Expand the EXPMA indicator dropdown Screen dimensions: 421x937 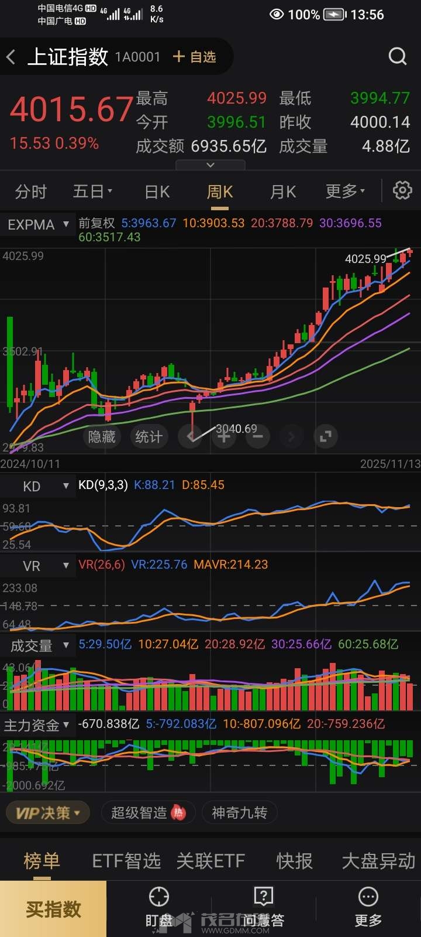38,224
